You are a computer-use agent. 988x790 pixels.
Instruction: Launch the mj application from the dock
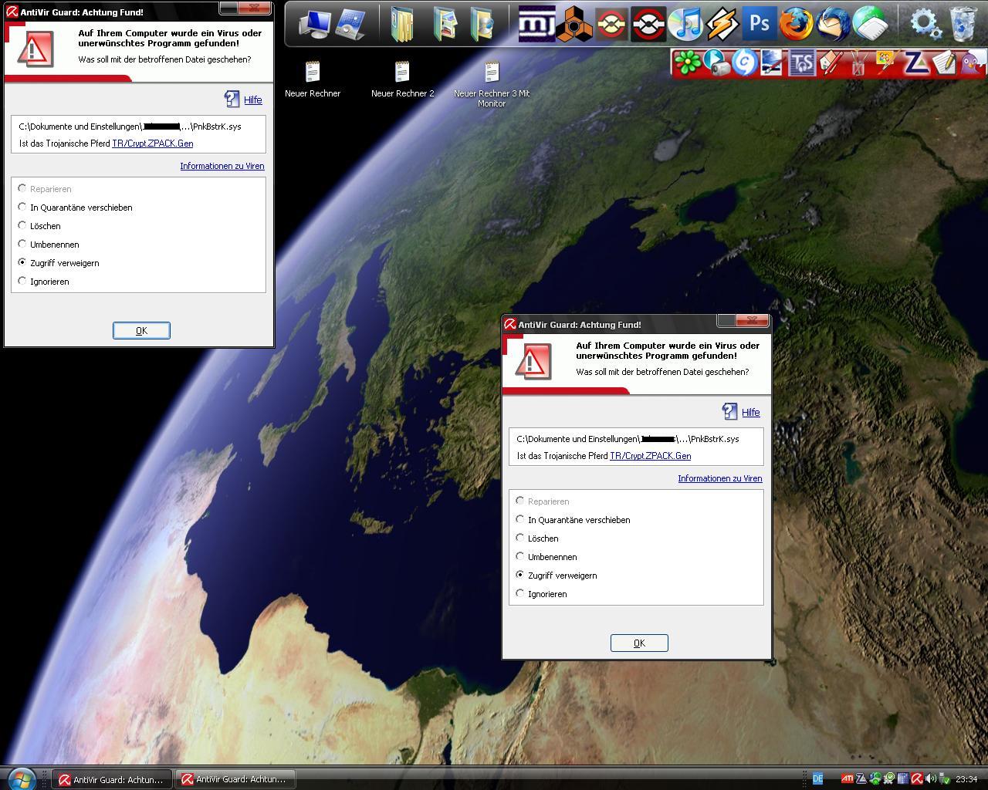coord(536,24)
